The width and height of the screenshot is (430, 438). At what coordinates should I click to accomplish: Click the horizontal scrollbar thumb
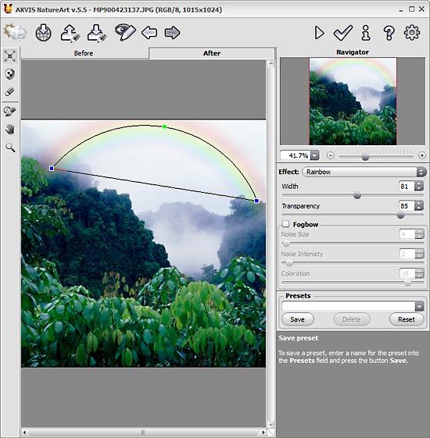click(x=142, y=432)
